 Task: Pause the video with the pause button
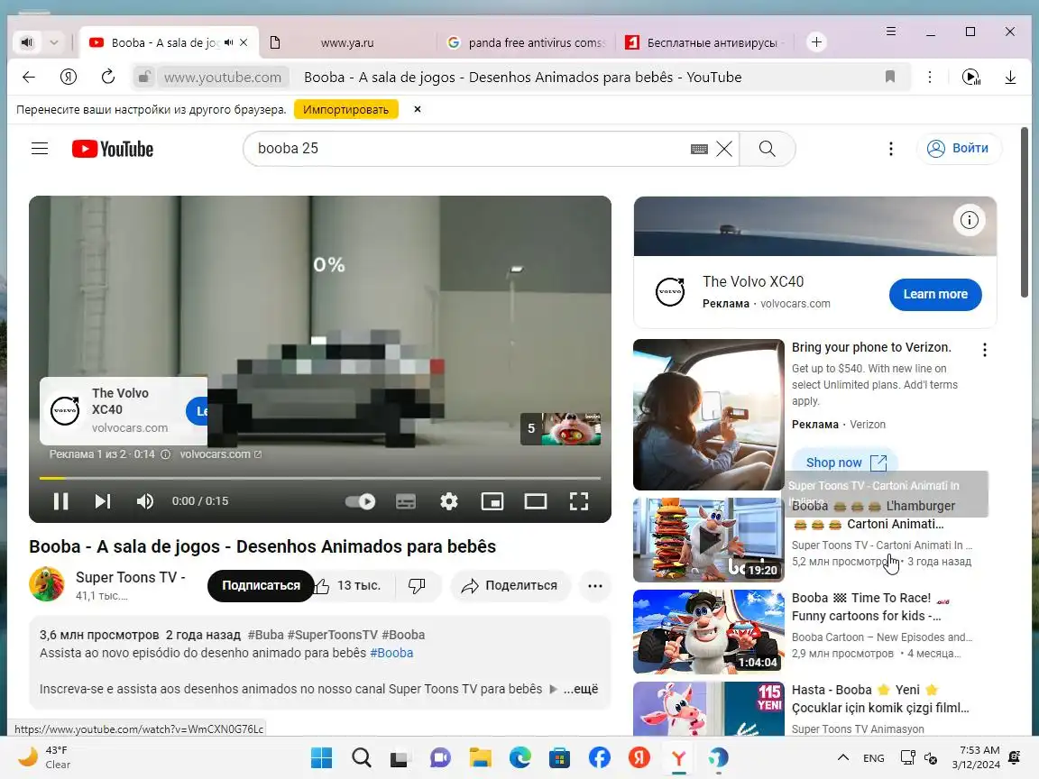(x=61, y=501)
